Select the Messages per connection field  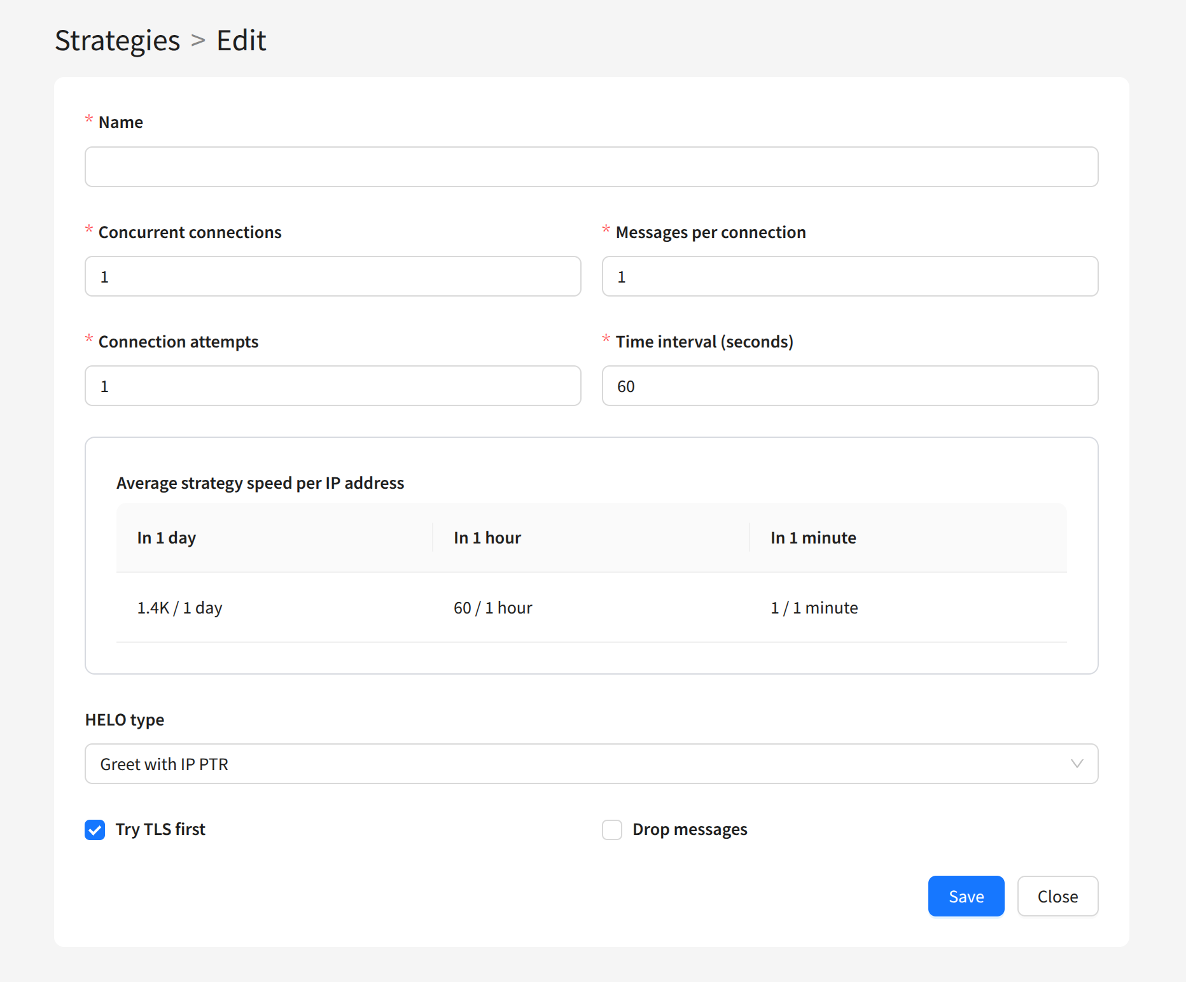[849, 276]
